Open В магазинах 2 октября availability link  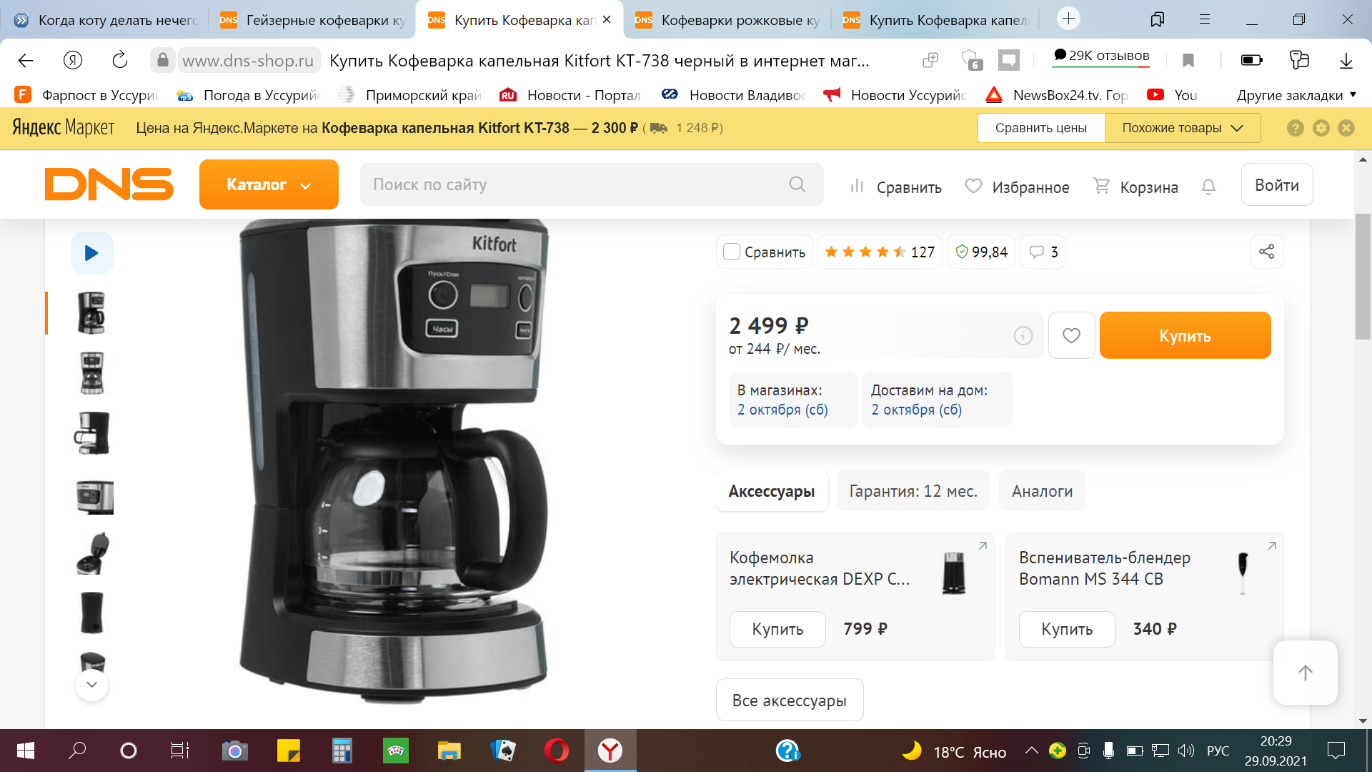pyautogui.click(x=782, y=410)
